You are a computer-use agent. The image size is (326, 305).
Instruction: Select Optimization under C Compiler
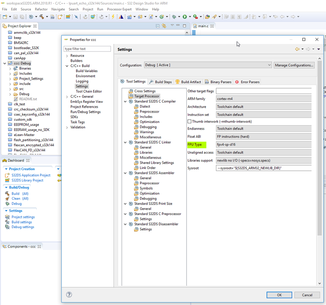click(x=149, y=122)
